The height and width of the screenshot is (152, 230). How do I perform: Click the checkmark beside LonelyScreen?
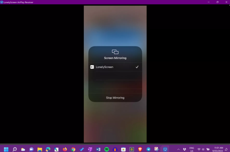137,67
